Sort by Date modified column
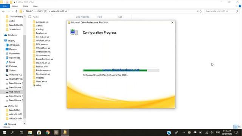 pos(82,17)
